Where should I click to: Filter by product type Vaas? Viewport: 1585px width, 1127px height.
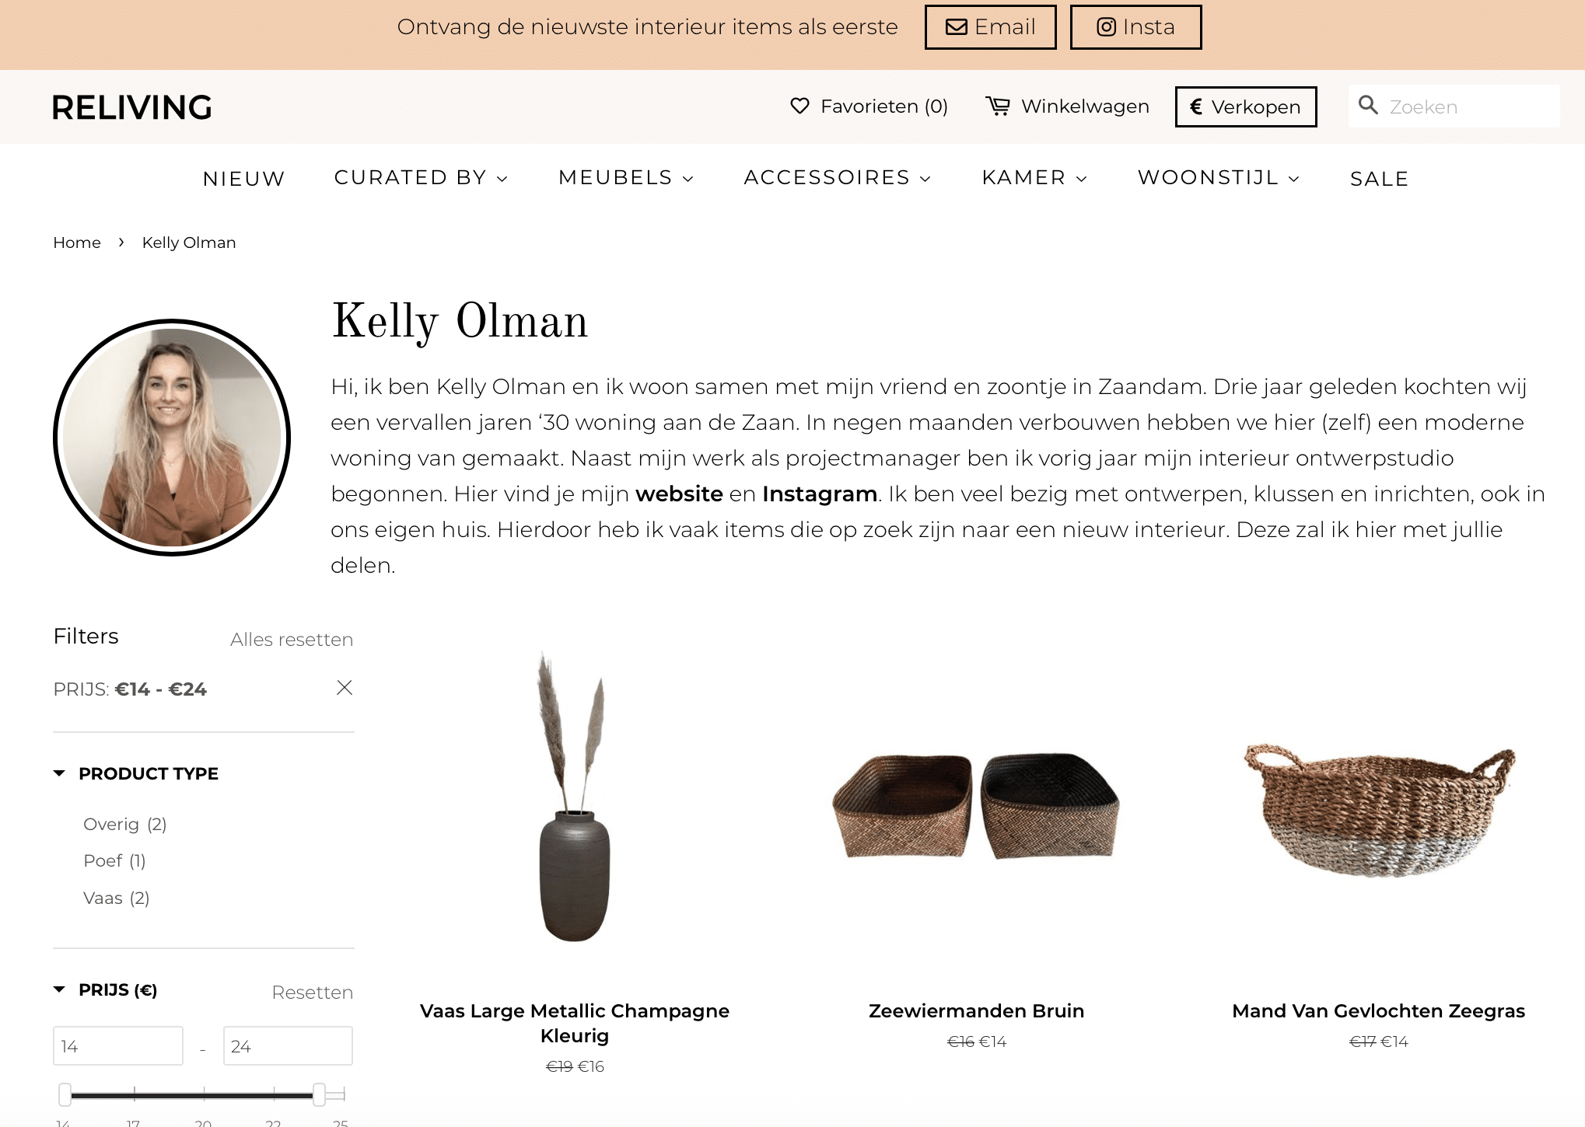point(116,898)
